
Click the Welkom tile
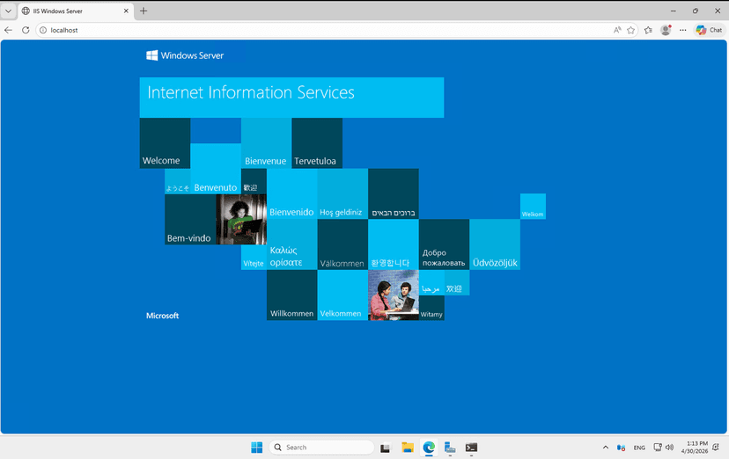(x=533, y=207)
